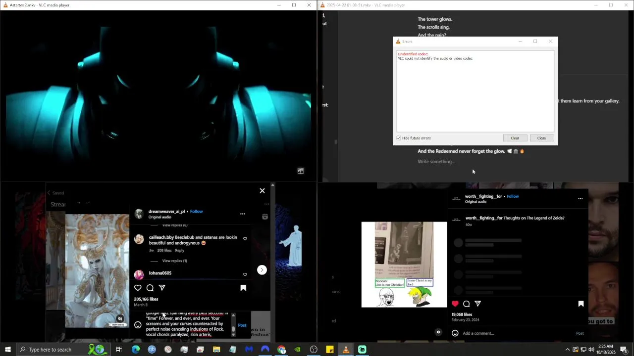Open worth_fighting_for username in header
The height and width of the screenshot is (356, 634).
pyautogui.click(x=483, y=196)
